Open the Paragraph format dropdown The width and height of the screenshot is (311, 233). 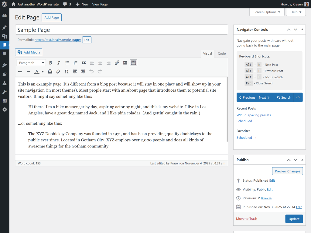tap(31, 63)
